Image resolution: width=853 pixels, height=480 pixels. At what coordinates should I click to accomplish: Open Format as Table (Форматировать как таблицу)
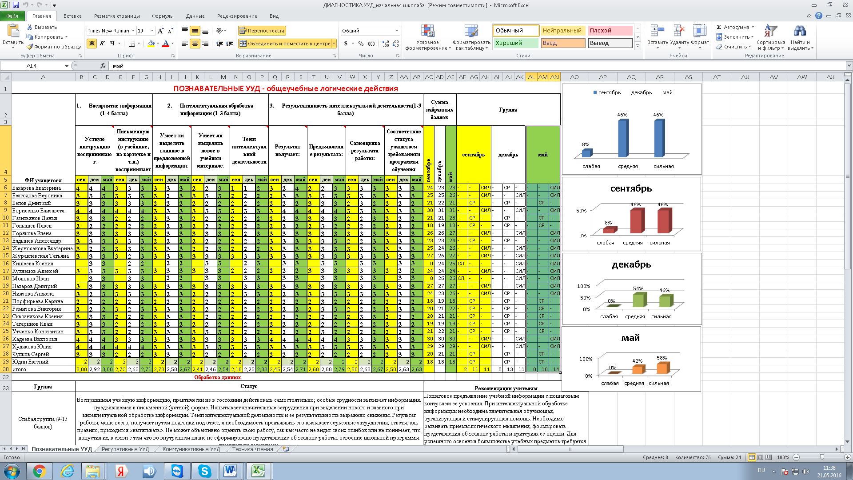[471, 37]
